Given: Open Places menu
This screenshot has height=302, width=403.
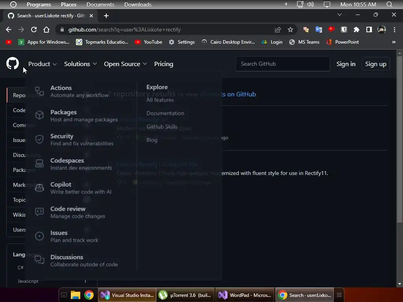Looking at the screenshot, I should [68, 4].
